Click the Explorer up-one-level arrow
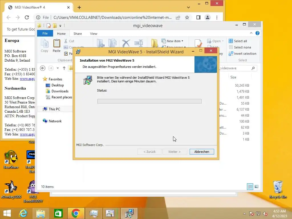 pos(64,68)
